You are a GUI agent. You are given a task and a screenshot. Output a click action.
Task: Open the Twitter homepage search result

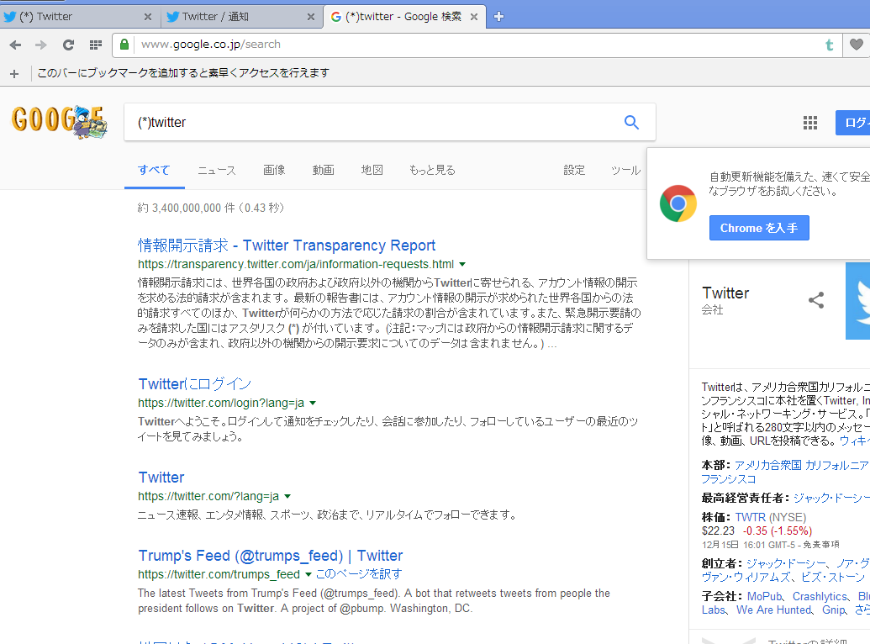click(x=161, y=478)
